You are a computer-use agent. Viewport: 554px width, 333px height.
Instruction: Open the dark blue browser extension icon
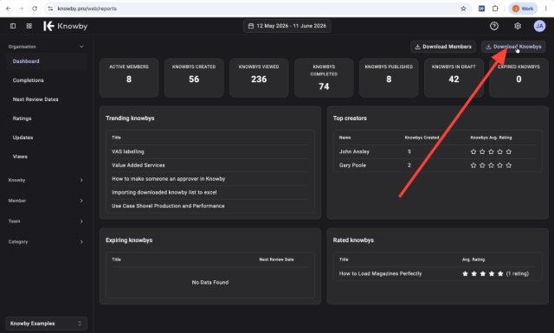[x=481, y=9]
